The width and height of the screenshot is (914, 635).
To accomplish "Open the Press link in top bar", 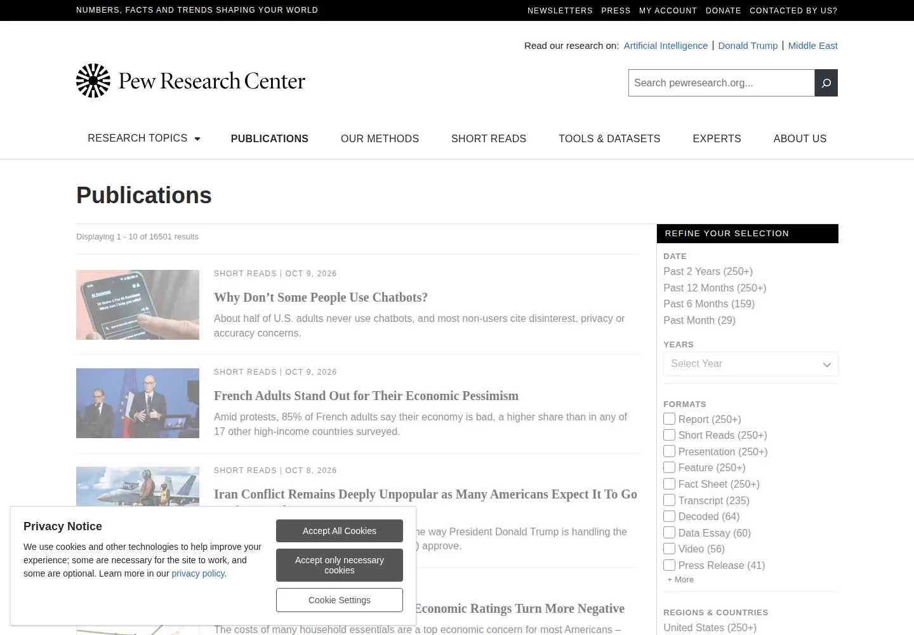I will click(x=616, y=11).
